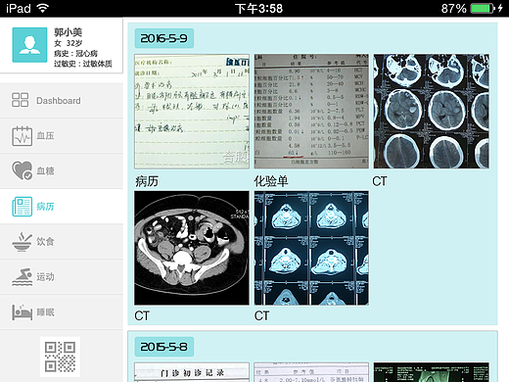Viewport: 509px width, 382px height.
Task: Click the CT caption under brain scan
Action: point(380,181)
